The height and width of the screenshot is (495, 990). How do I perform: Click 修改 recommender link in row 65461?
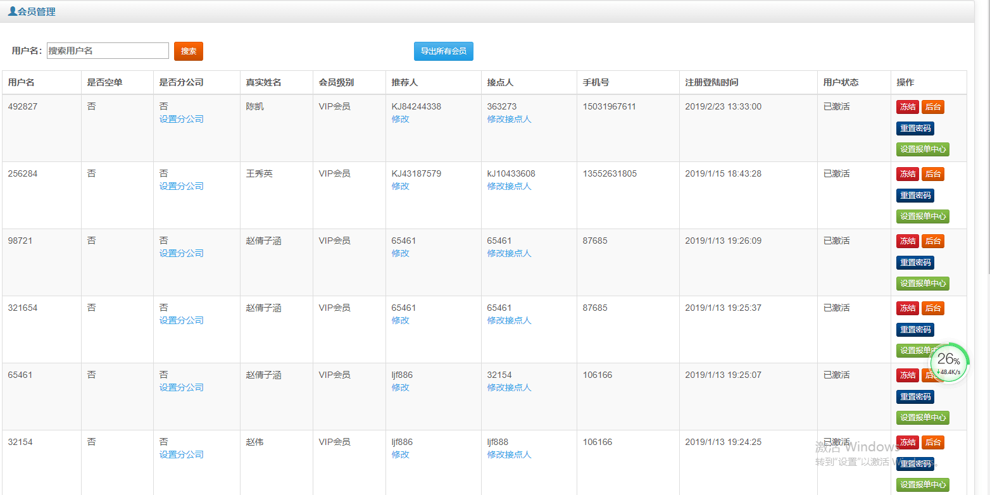(x=401, y=387)
